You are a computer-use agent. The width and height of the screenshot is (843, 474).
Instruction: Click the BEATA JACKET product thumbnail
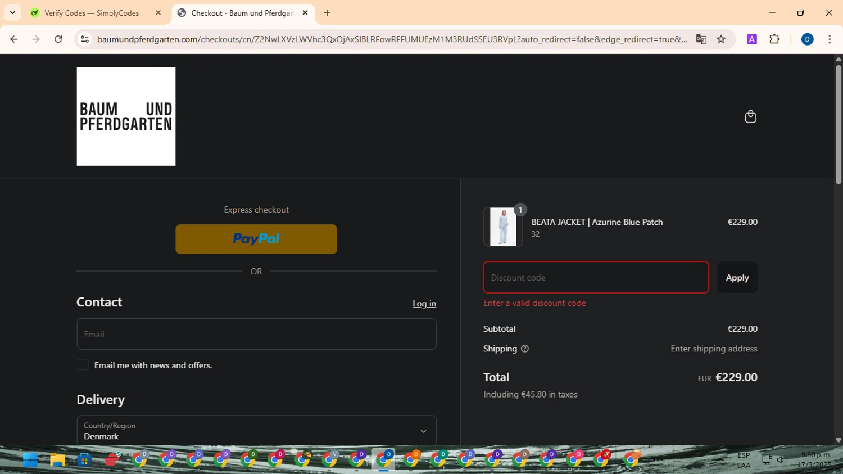click(503, 227)
